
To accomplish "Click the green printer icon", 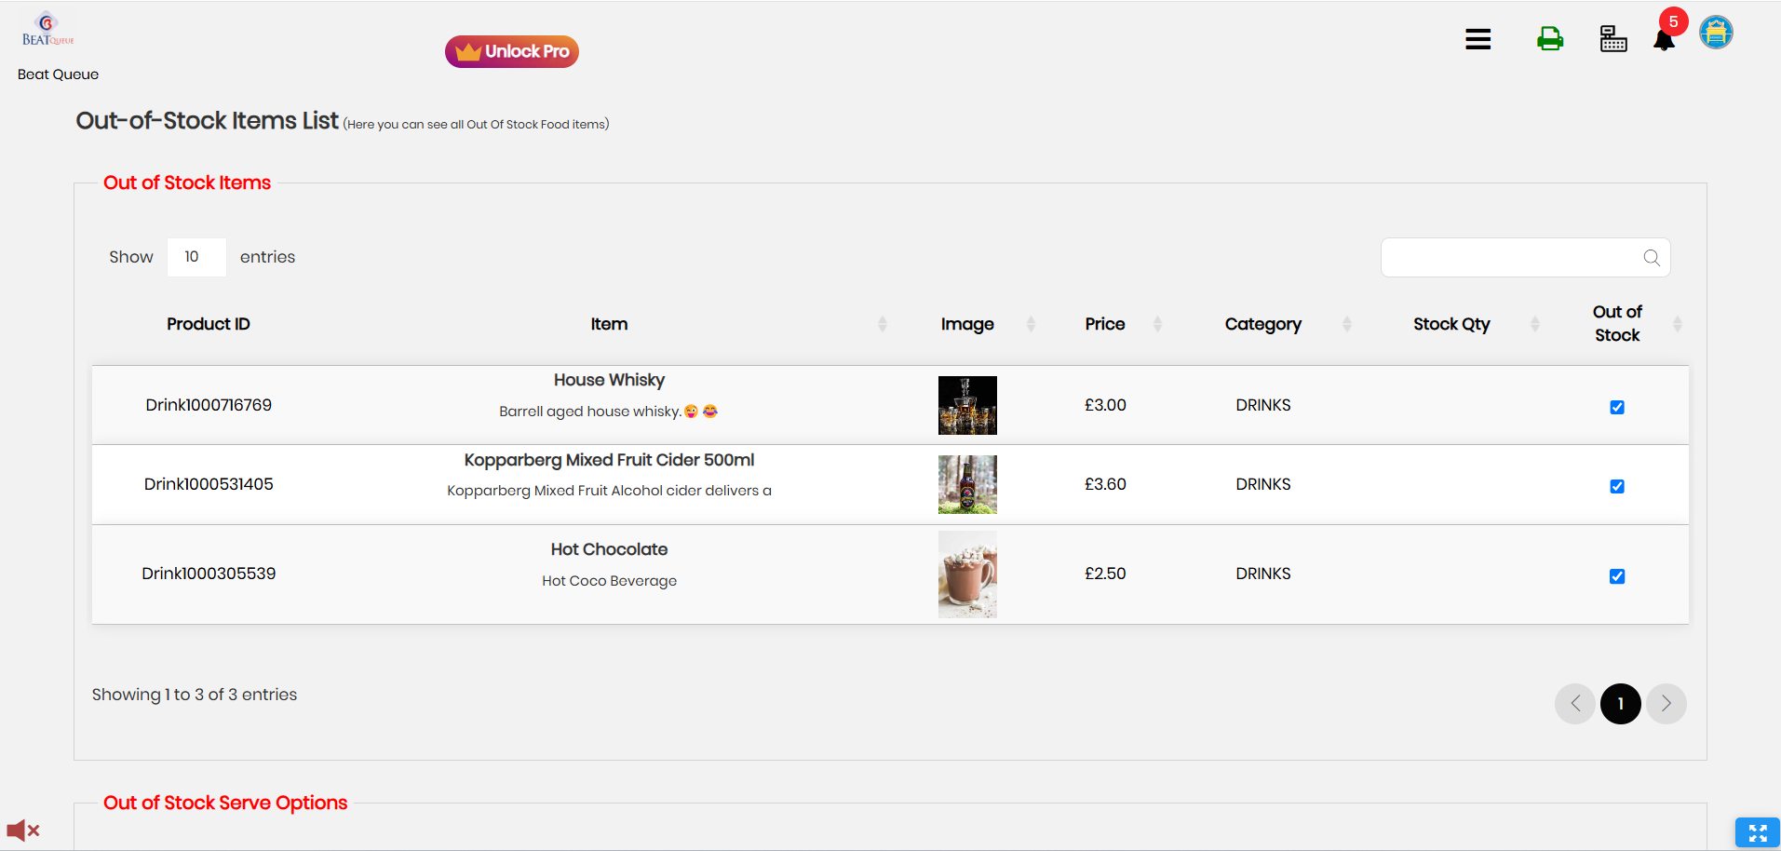I will 1549,39.
